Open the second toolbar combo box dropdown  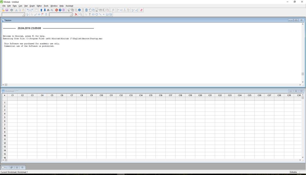pyautogui.click(x=71, y=14)
